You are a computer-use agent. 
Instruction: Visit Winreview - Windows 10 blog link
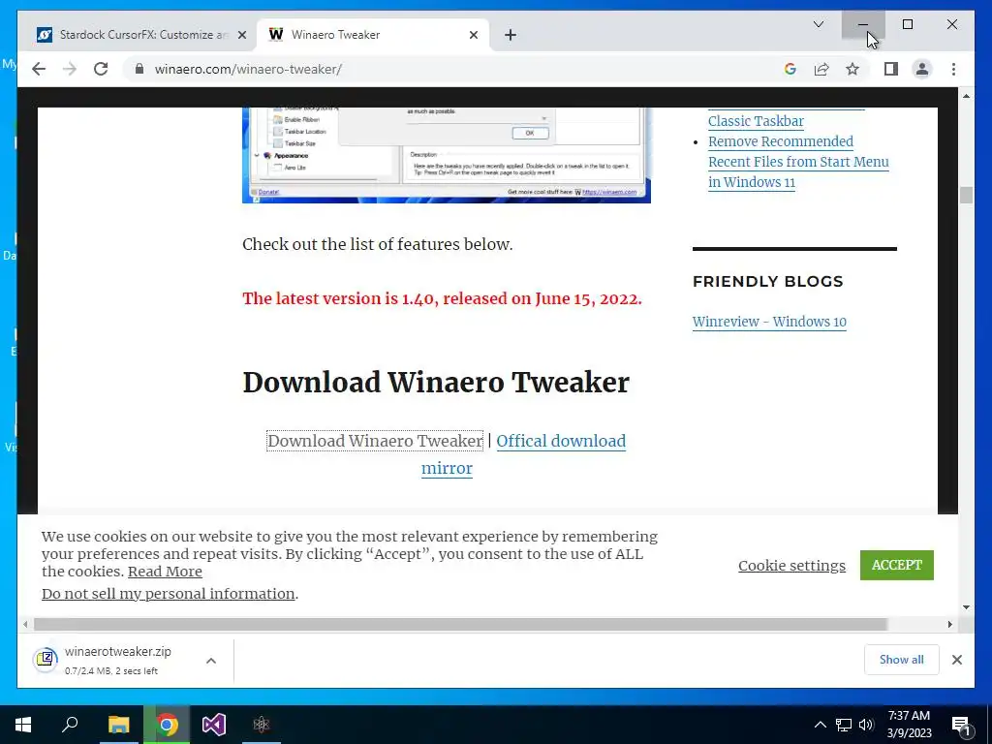[x=769, y=322]
